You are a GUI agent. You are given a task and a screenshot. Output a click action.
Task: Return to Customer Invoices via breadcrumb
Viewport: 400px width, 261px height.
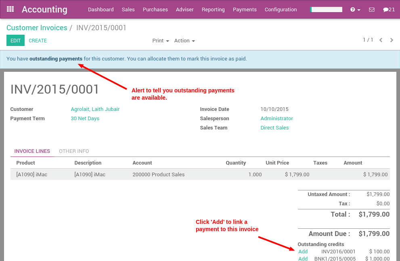[37, 27]
